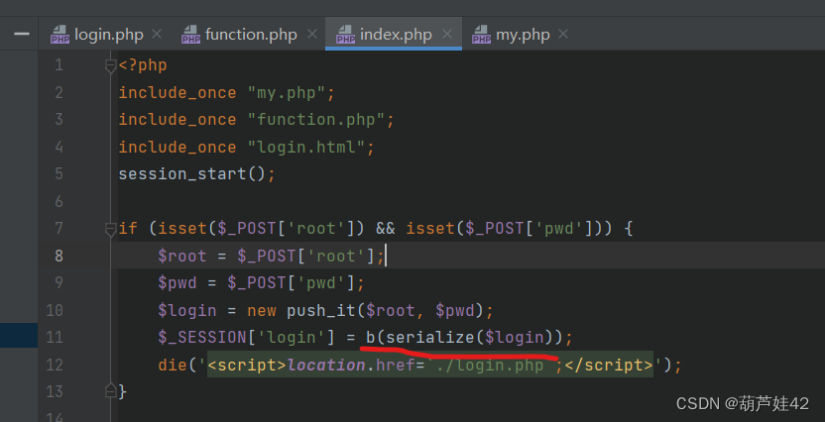Image resolution: width=825 pixels, height=422 pixels.
Task: Click line number 3 in the gutter
Action: (59, 119)
